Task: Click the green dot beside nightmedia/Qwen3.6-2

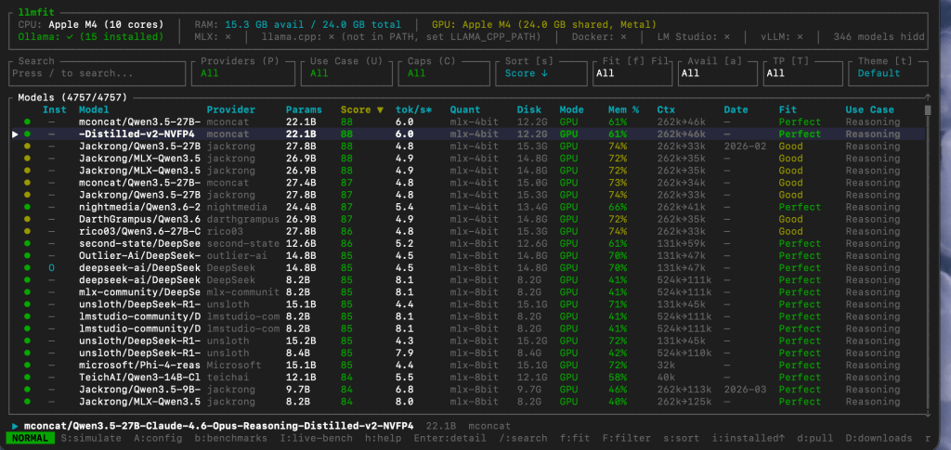Action: (x=27, y=207)
